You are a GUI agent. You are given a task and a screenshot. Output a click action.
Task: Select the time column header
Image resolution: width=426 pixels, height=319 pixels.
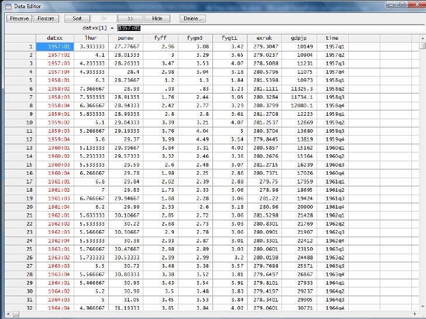pos(332,38)
